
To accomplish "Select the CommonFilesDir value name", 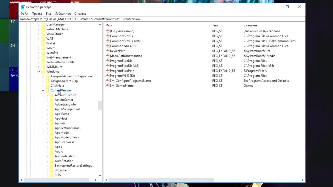I will (121, 36).
